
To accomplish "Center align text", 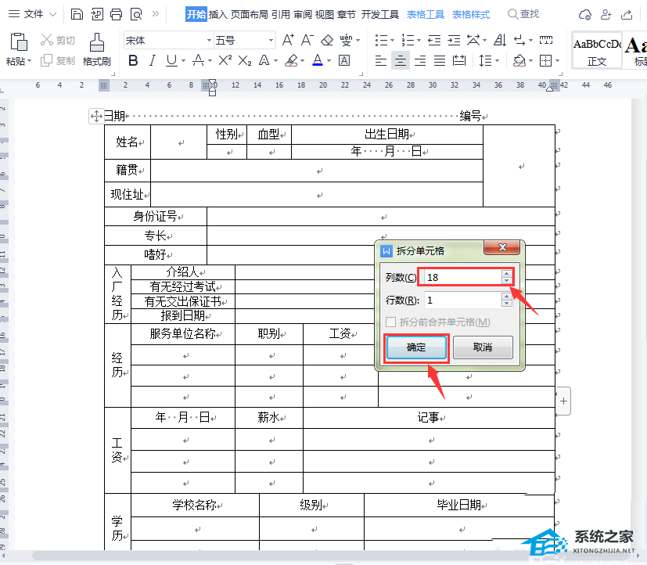I will pyautogui.click(x=401, y=61).
